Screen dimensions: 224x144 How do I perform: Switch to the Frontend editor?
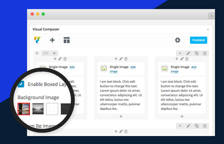(x=199, y=40)
